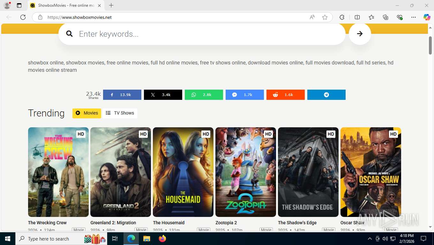The width and height of the screenshot is (434, 245).
Task: Click the HD badge on Oscar Shaw
Action: pos(393,134)
